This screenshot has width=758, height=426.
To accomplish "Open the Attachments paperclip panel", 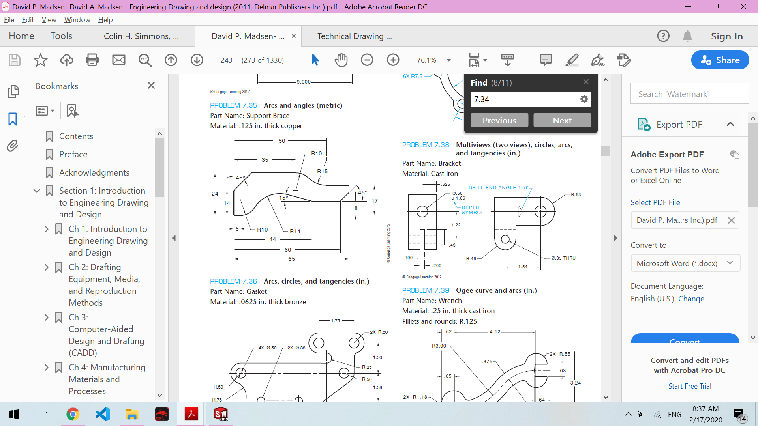I will (13, 146).
